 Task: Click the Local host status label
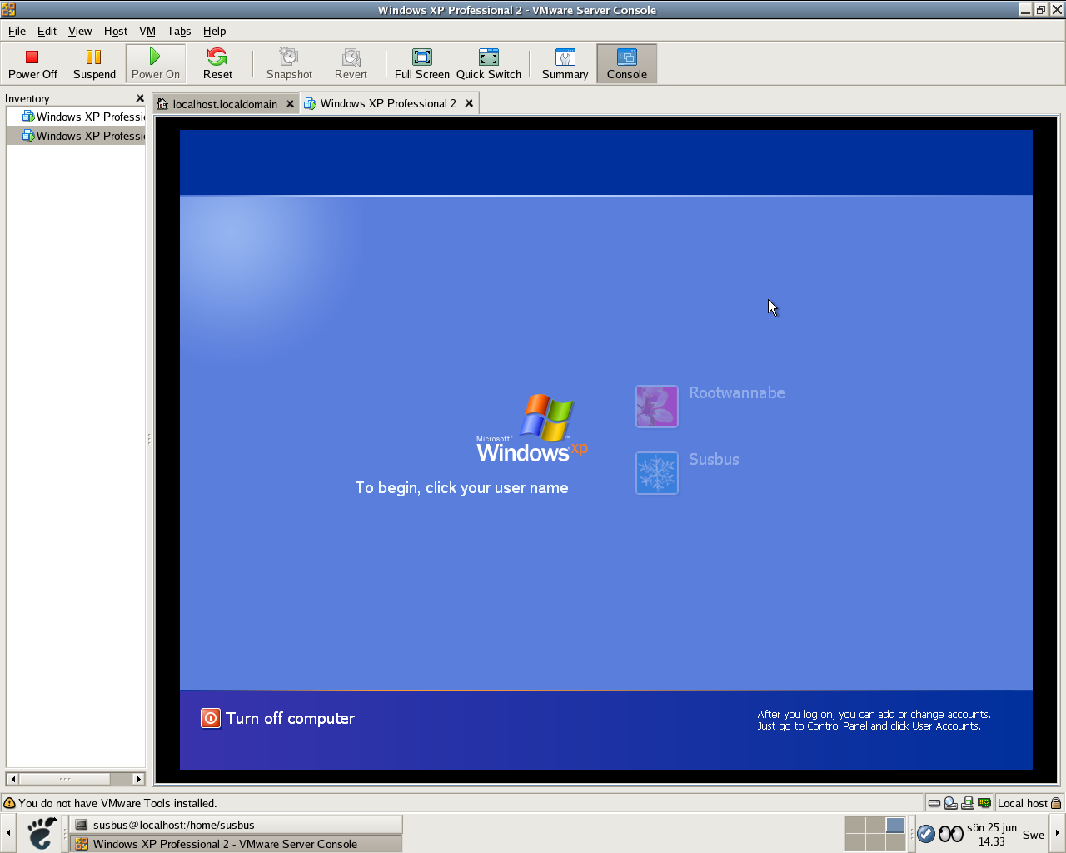[1023, 803]
